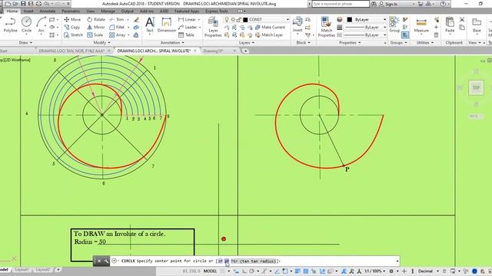Screen dimensions: 492x276
Task: Click the Stretch tool
Action: pyautogui.click(x=74, y=35)
